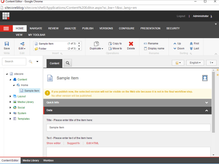
Task: Switch to the PRESENTATION ribbon tab
Action: click(x=150, y=28)
